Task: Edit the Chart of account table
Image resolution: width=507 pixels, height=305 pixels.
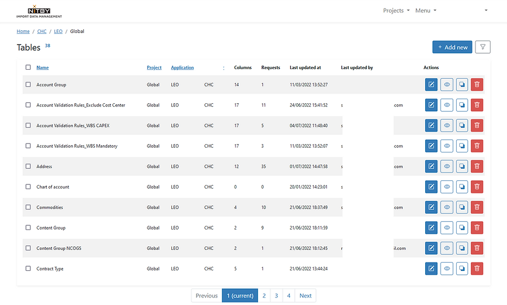Action: coord(431,187)
